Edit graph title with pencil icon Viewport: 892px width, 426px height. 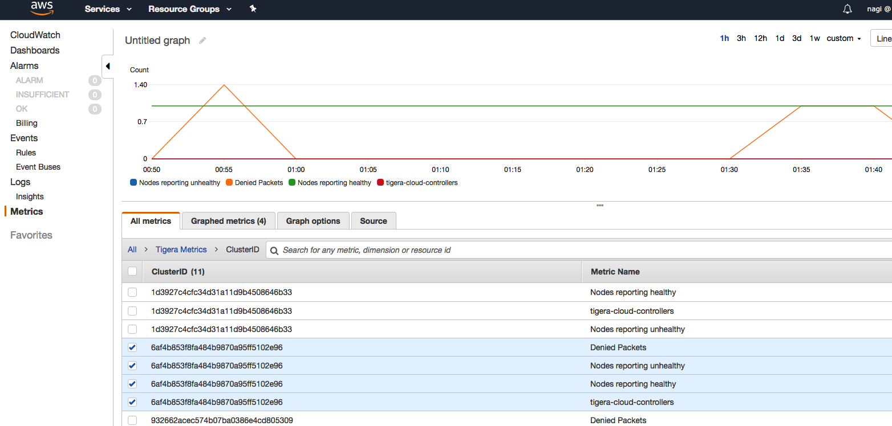coord(202,40)
